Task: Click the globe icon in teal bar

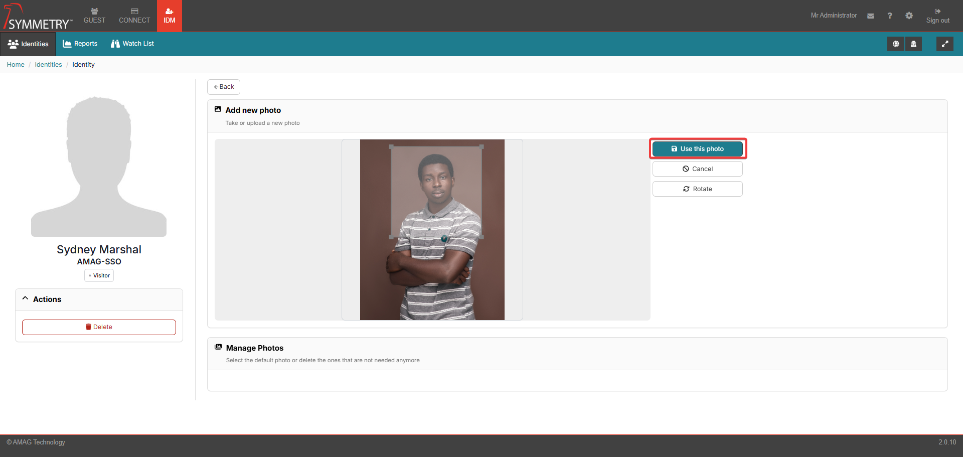Action: (x=896, y=44)
